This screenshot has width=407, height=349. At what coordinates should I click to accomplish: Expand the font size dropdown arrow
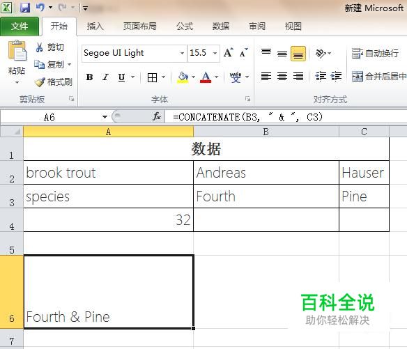215,53
